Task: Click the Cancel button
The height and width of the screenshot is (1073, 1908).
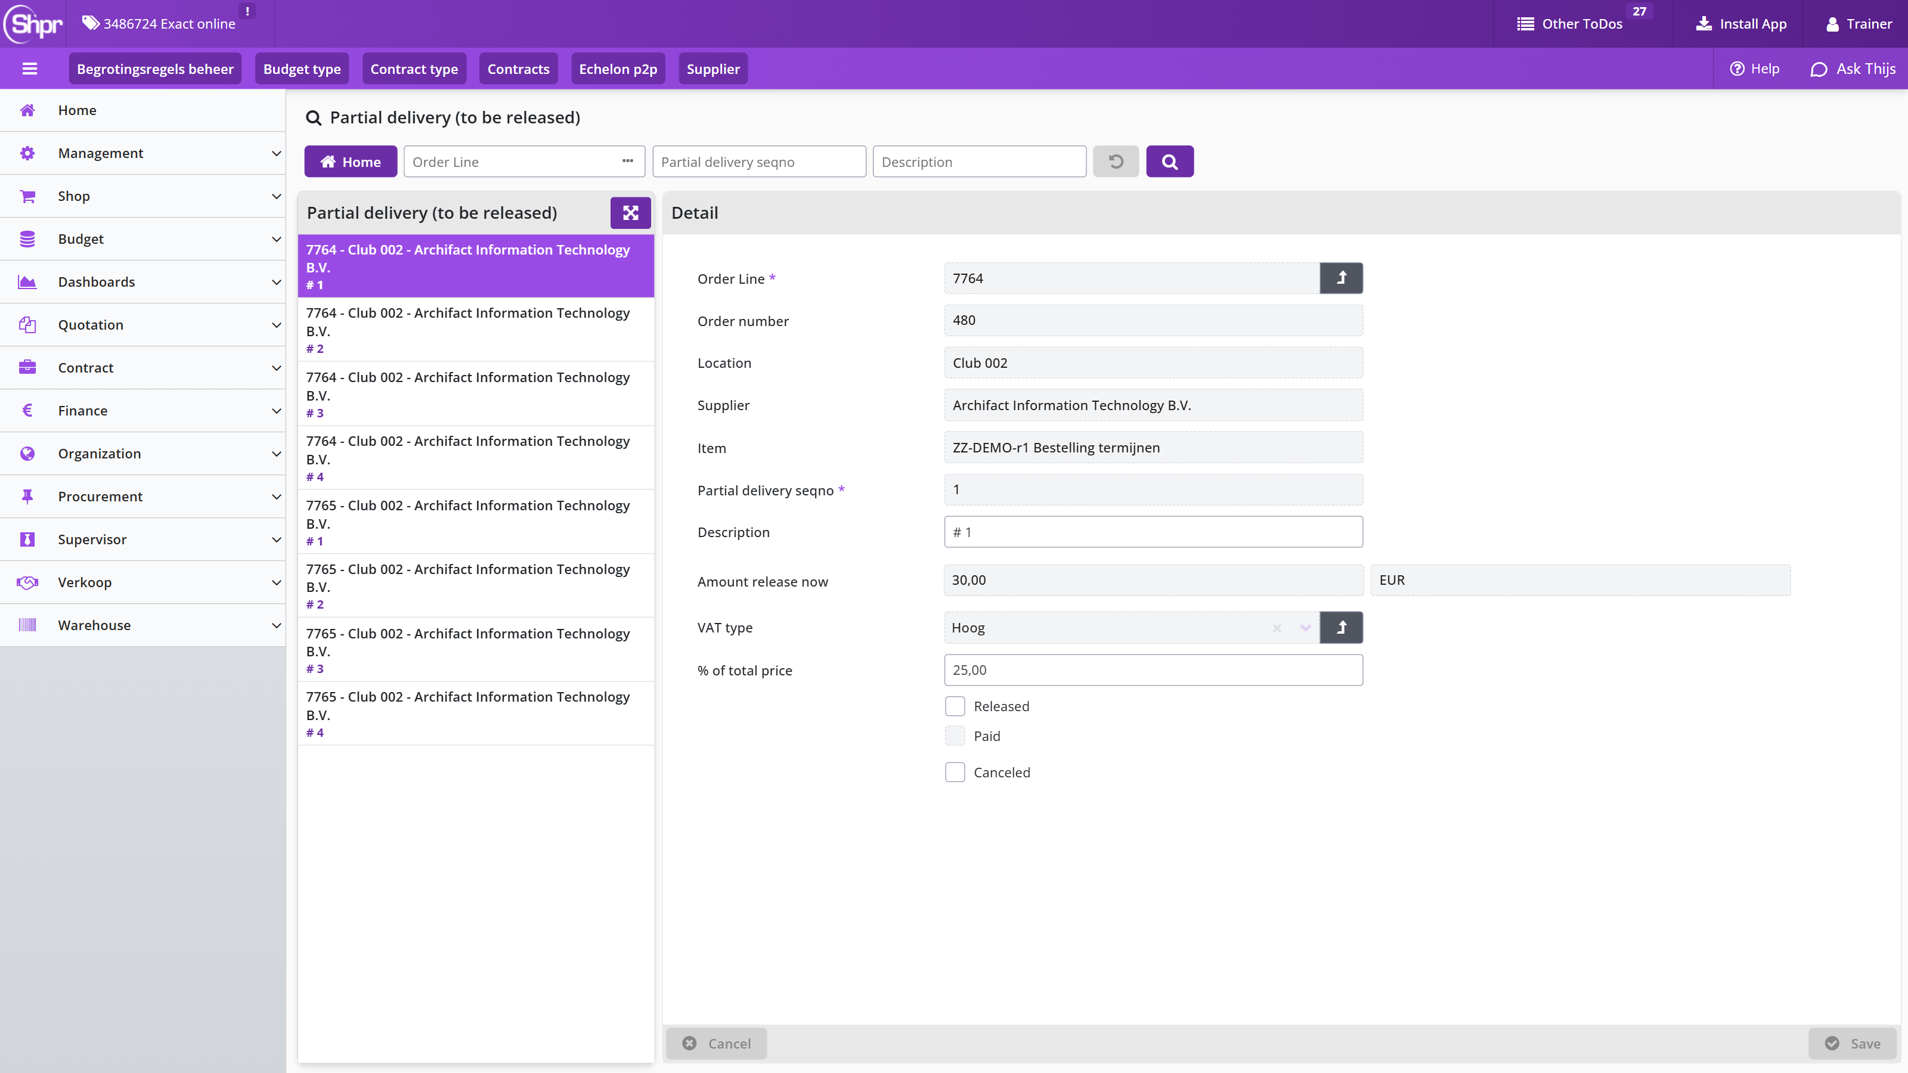Action: click(x=715, y=1043)
